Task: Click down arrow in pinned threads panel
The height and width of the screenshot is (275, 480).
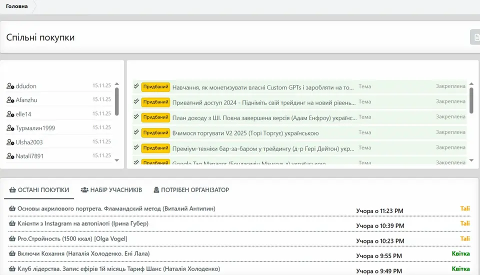Action: (x=471, y=160)
